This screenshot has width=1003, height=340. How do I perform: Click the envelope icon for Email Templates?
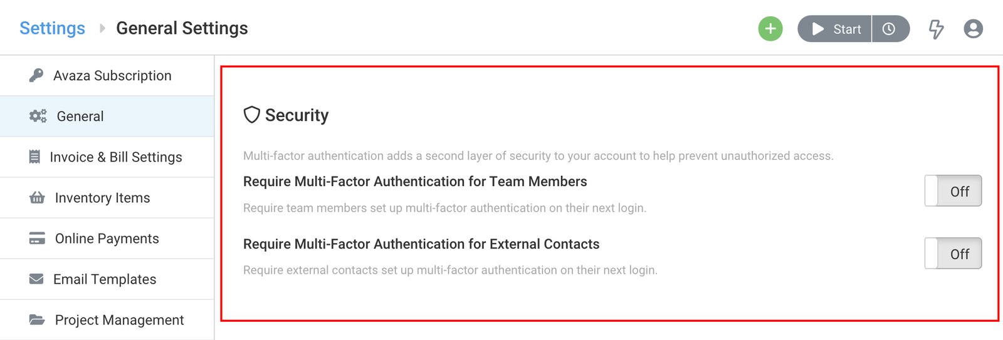pos(36,279)
